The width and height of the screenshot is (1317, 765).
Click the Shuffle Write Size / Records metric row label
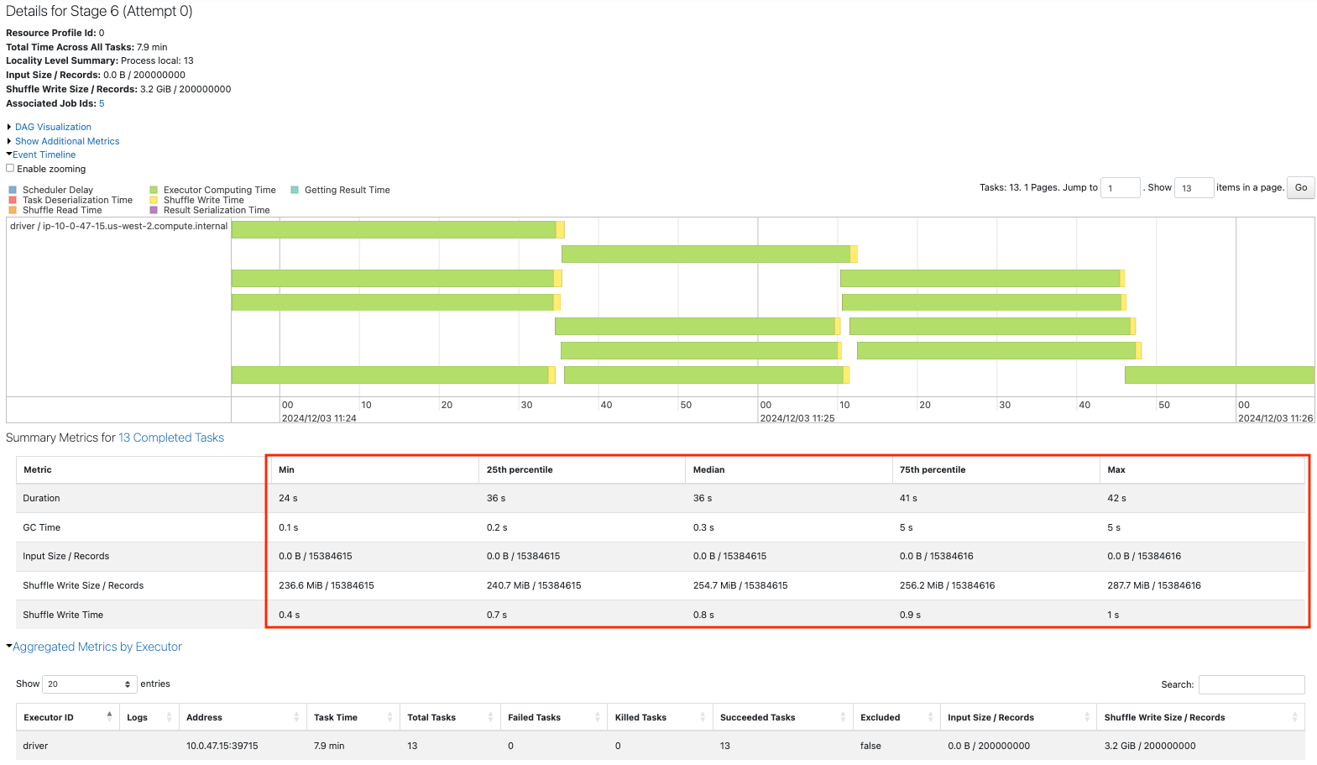click(83, 585)
